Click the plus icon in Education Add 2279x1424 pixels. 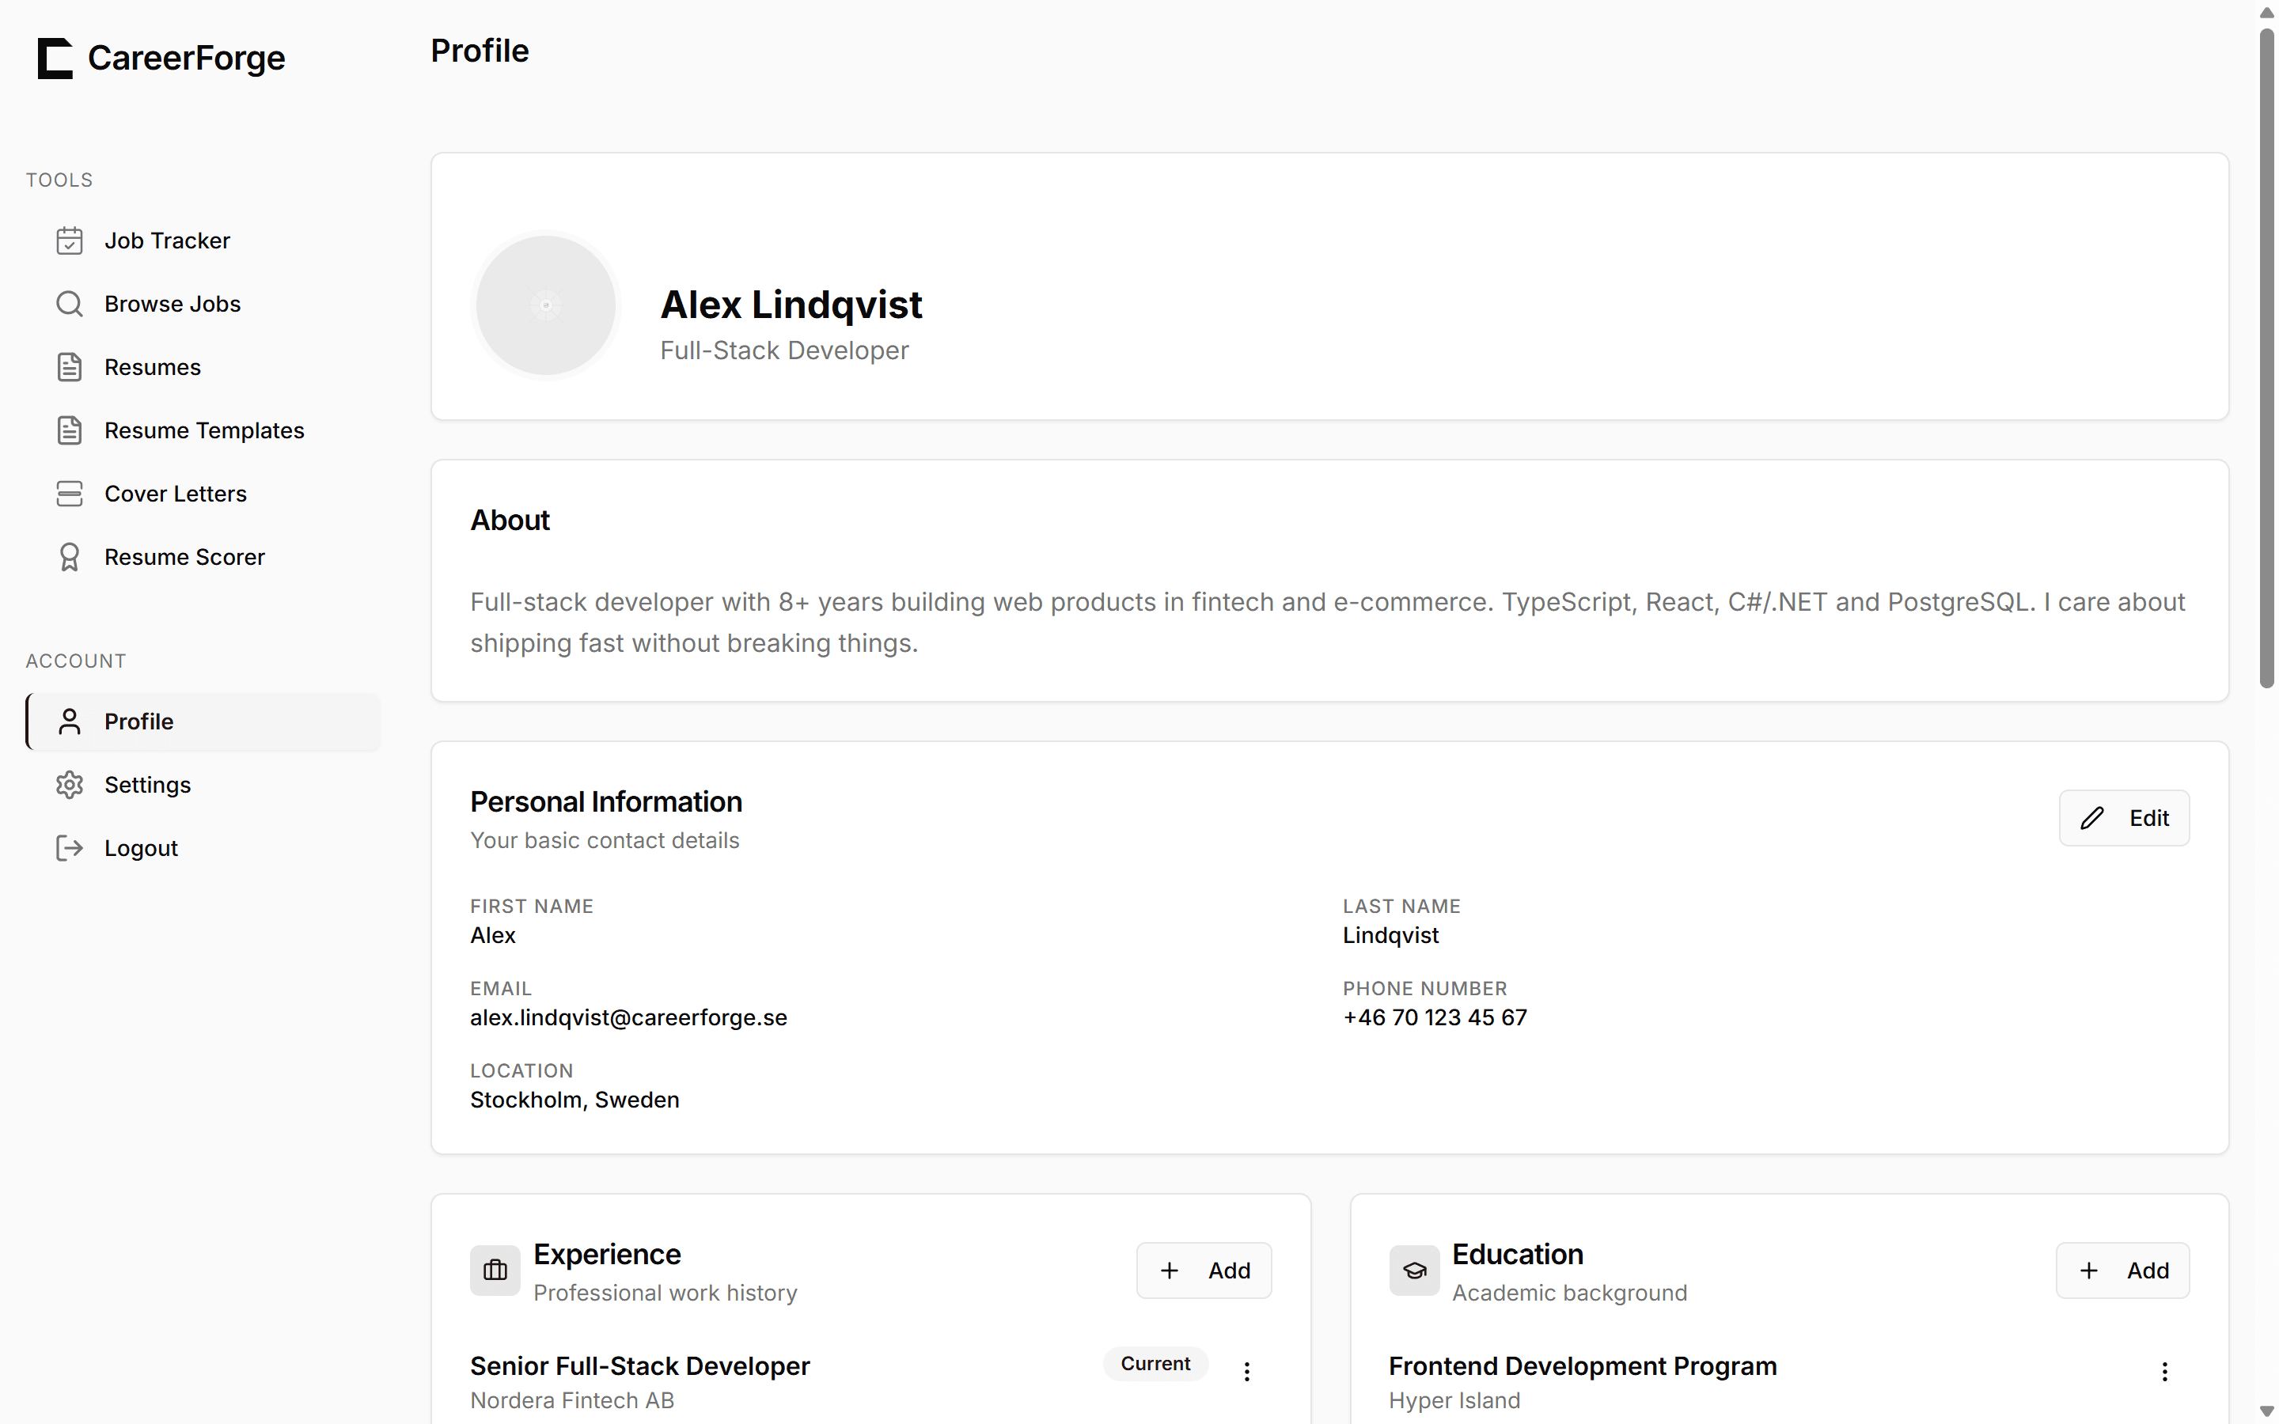tap(2089, 1271)
